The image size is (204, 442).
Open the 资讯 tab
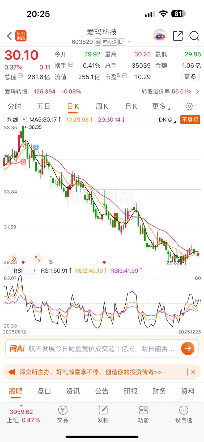pyautogui.click(x=73, y=391)
